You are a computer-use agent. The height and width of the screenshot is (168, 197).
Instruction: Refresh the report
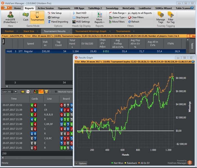(134, 22)
